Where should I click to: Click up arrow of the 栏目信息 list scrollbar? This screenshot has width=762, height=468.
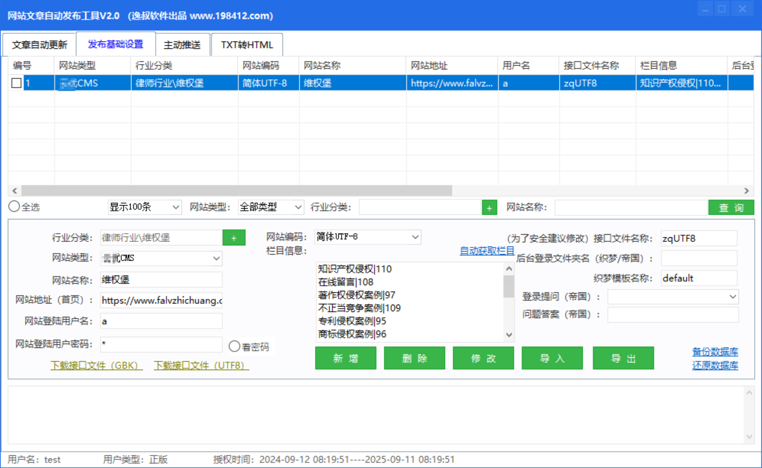pyautogui.click(x=509, y=269)
